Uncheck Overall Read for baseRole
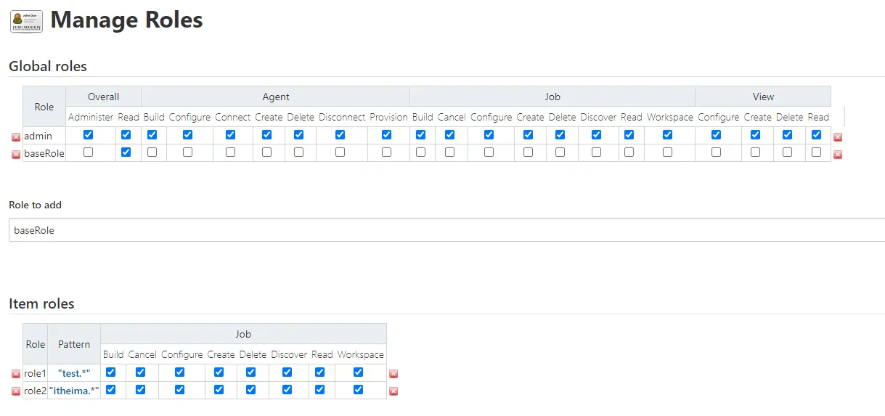 126,152
